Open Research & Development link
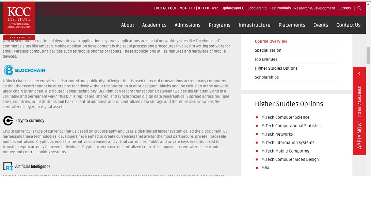Screen dimensions: 372x209 [314, 8]
